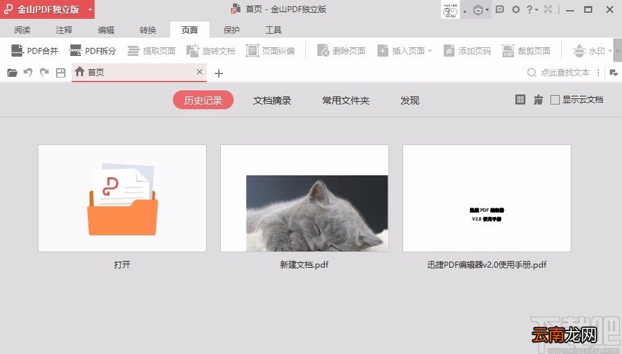Click the undo arrow icon
This screenshot has height=354, width=622.
click(x=28, y=72)
